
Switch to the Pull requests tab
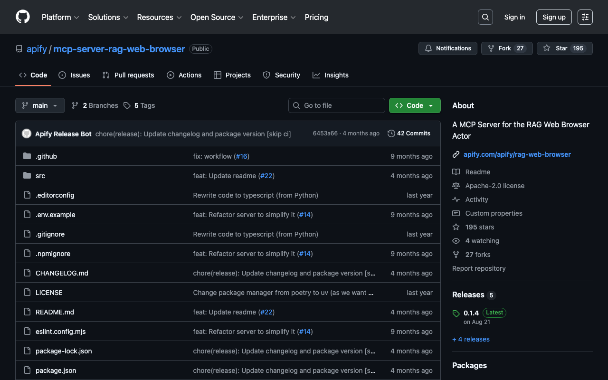(128, 75)
